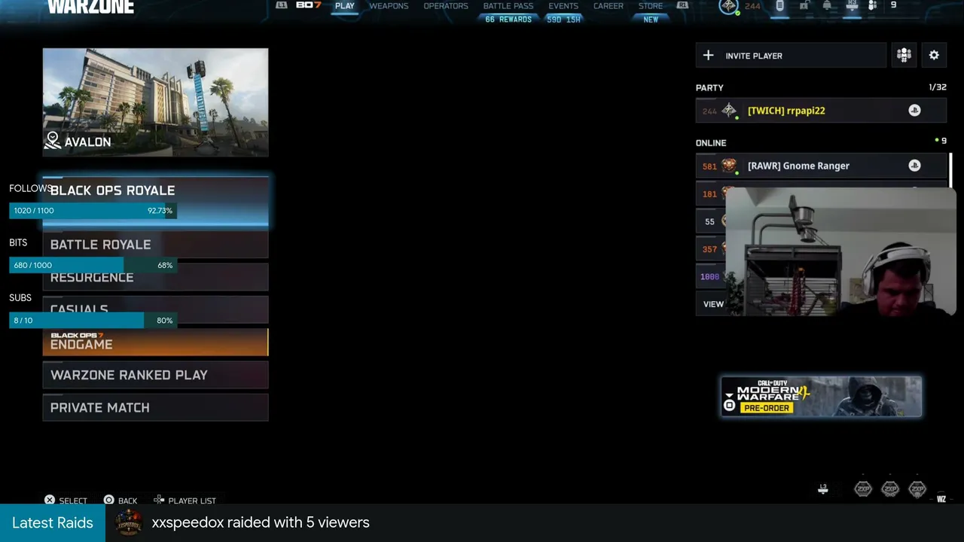Click the Back circle-button prompt
The image size is (964, 542).
click(120, 501)
